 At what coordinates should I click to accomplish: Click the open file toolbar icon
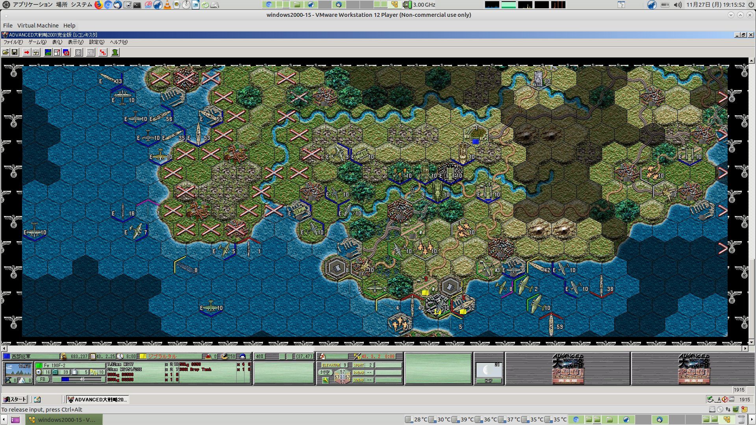pos(6,52)
